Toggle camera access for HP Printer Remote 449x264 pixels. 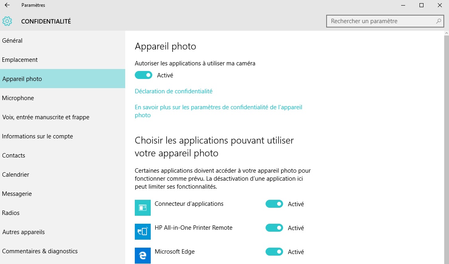274,228
